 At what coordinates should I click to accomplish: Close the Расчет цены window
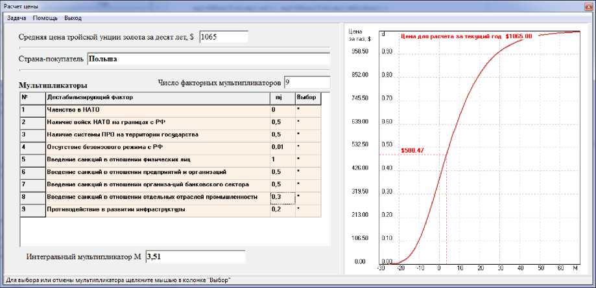[589, 6]
